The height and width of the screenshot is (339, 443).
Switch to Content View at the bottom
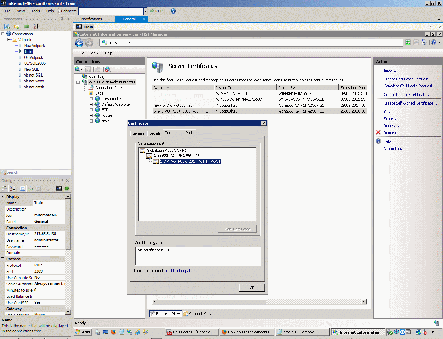click(197, 314)
